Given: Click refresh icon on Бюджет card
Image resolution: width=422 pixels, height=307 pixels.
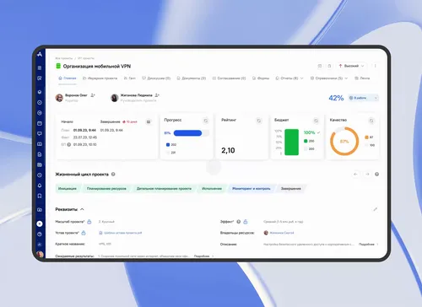Looking at the screenshot, I should (316, 121).
